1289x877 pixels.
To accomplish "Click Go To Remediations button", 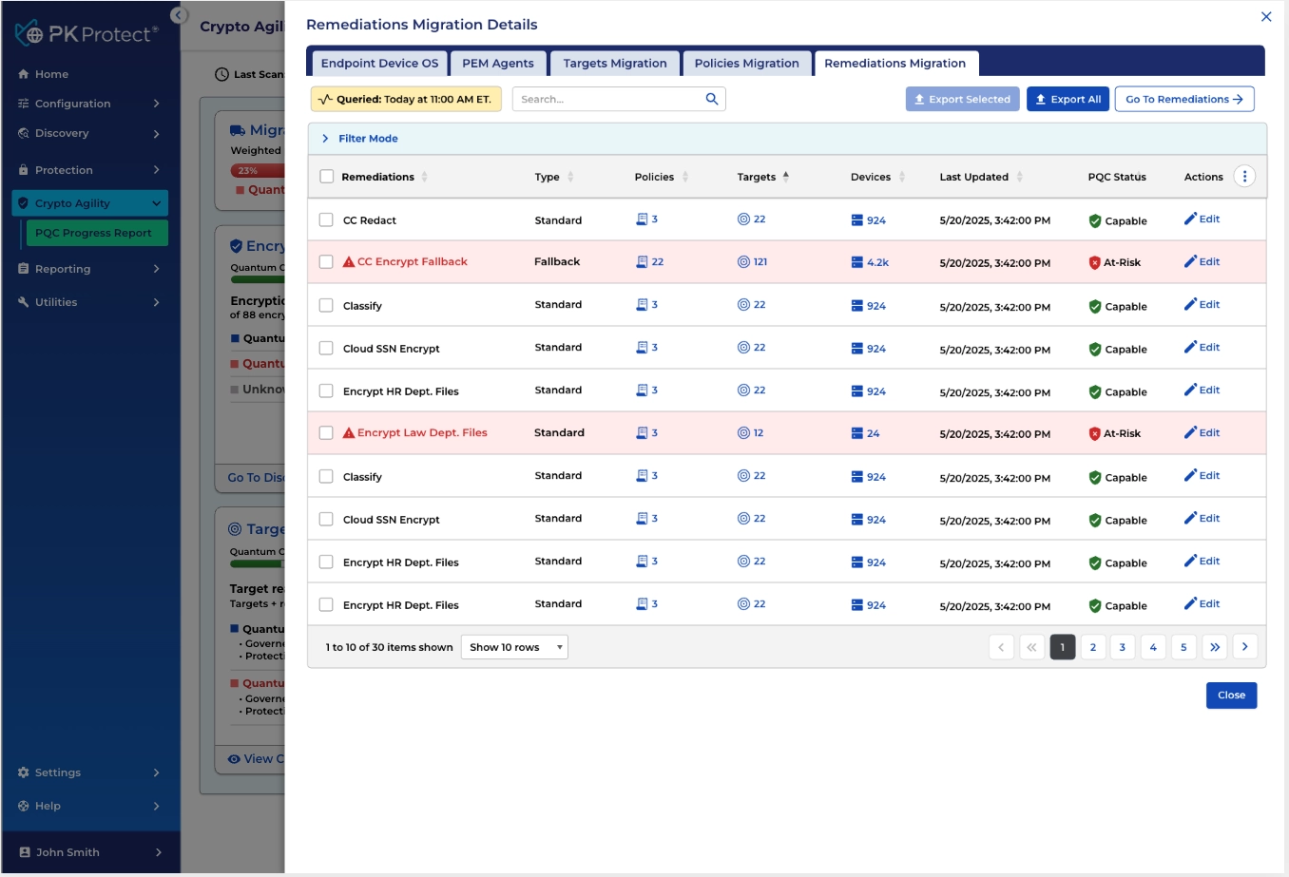I will coord(1184,99).
